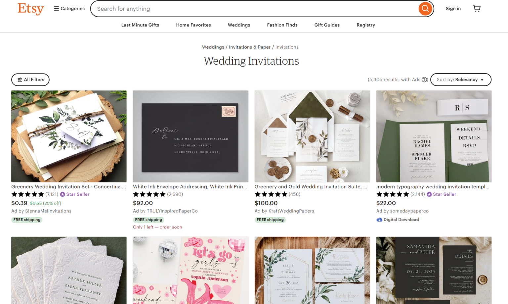Click inside the Search for anything field

(x=232, y=9)
